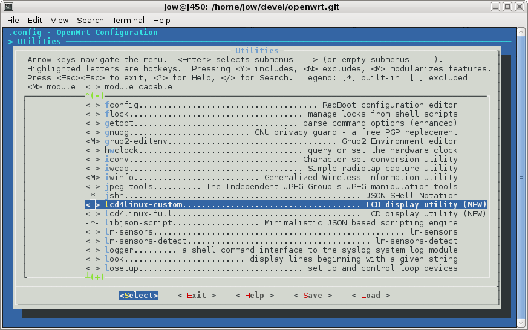528x330 pixels.
Task: Maximize the terminal window
Action: pyautogui.click(x=507, y=7)
